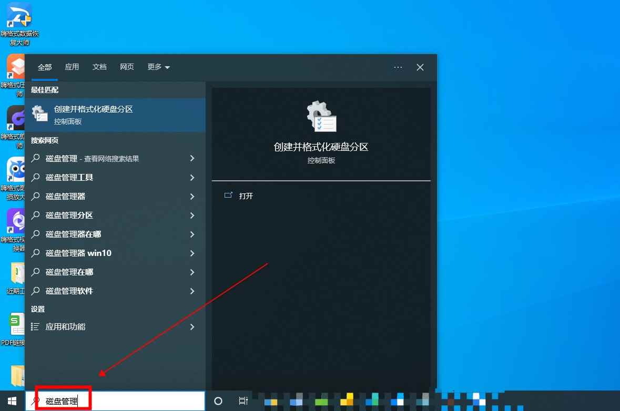This screenshot has width=620, height=411.
Task: Open the ... options menu at the top
Action: click(398, 67)
